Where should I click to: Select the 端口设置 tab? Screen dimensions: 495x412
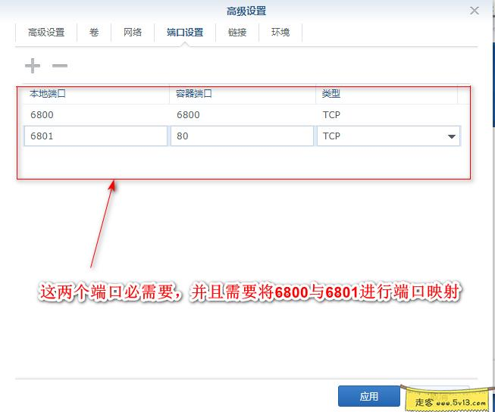pos(185,32)
